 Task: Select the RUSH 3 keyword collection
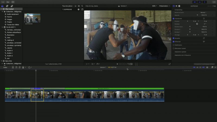point(10,51)
